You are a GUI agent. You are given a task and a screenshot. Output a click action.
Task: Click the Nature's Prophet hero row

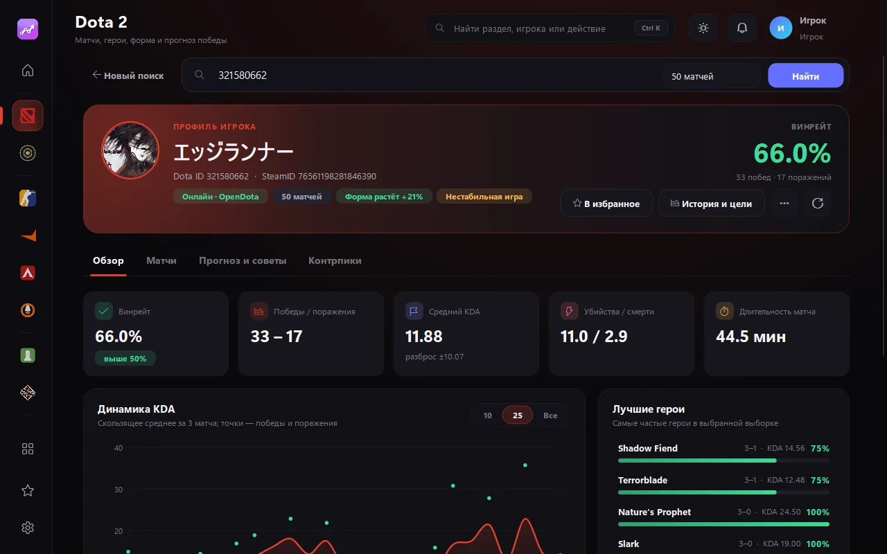(723, 517)
